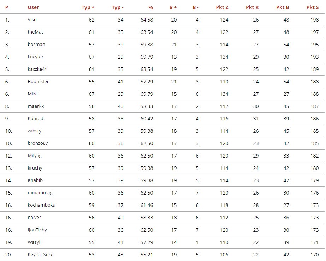Open kaczka41's profile
326x261 pixels.
click(37, 69)
